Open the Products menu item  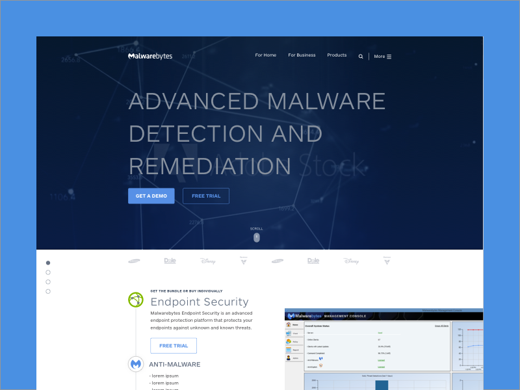(337, 55)
